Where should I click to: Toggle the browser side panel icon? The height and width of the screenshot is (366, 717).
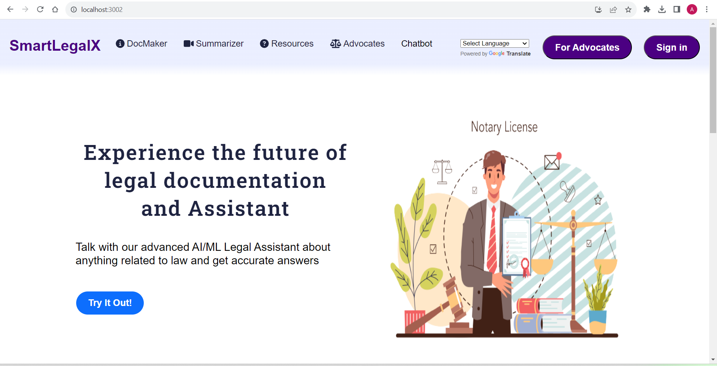677,9
